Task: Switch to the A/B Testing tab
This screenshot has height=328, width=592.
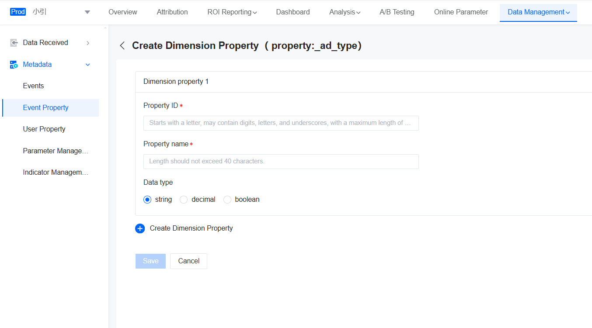Action: 397,12
